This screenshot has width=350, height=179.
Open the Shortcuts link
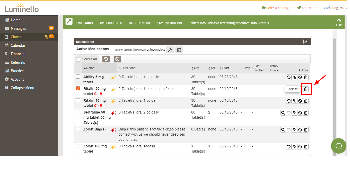pos(307,8)
